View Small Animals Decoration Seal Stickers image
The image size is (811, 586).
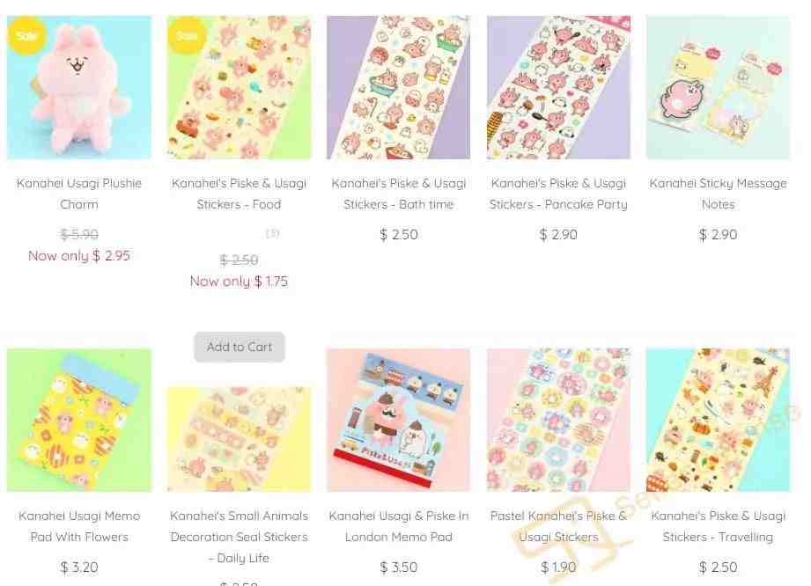click(x=239, y=439)
